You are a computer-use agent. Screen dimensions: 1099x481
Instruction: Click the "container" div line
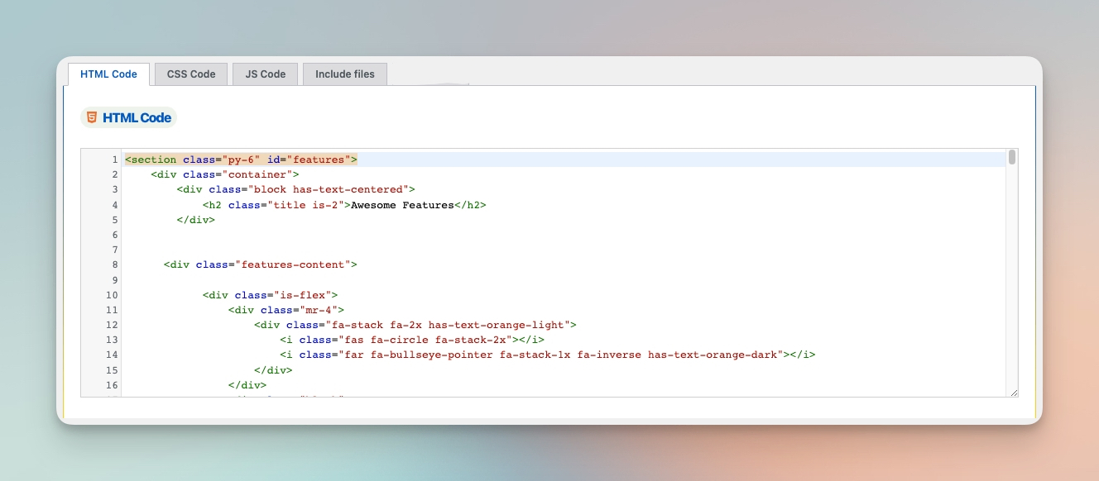224,174
